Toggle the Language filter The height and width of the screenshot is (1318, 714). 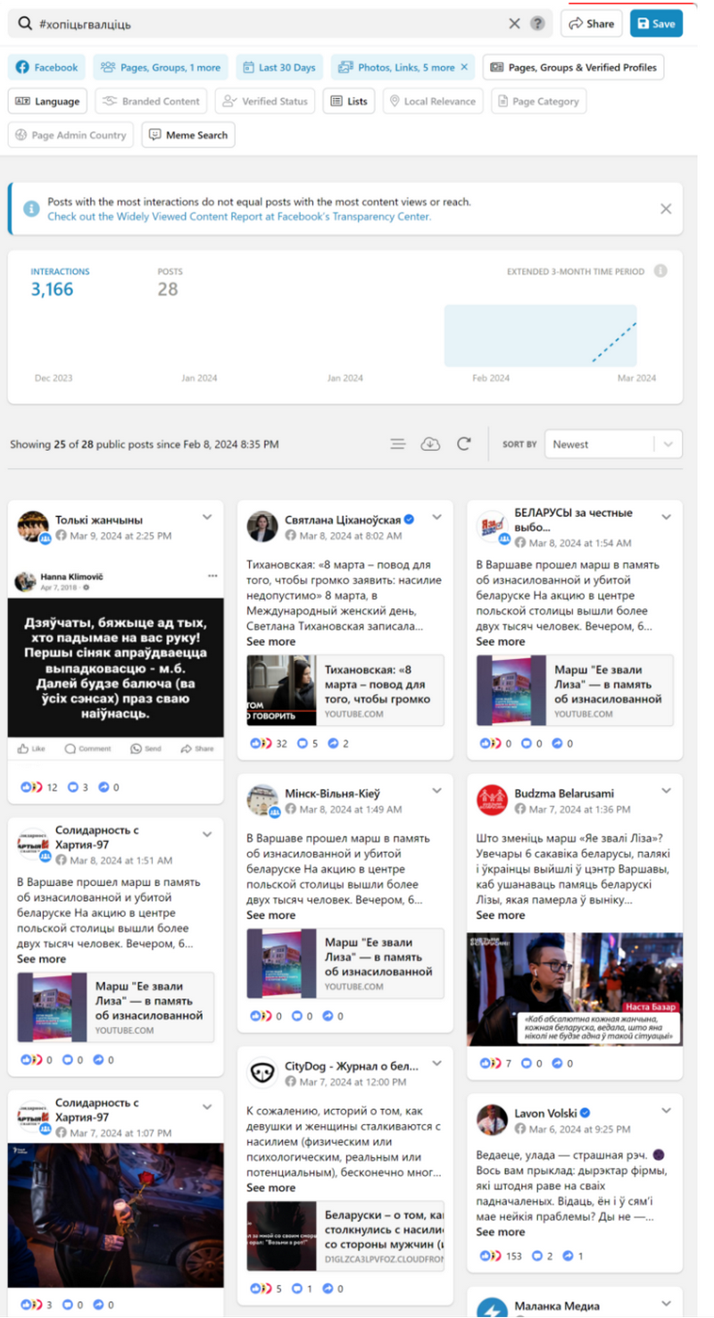pos(48,102)
